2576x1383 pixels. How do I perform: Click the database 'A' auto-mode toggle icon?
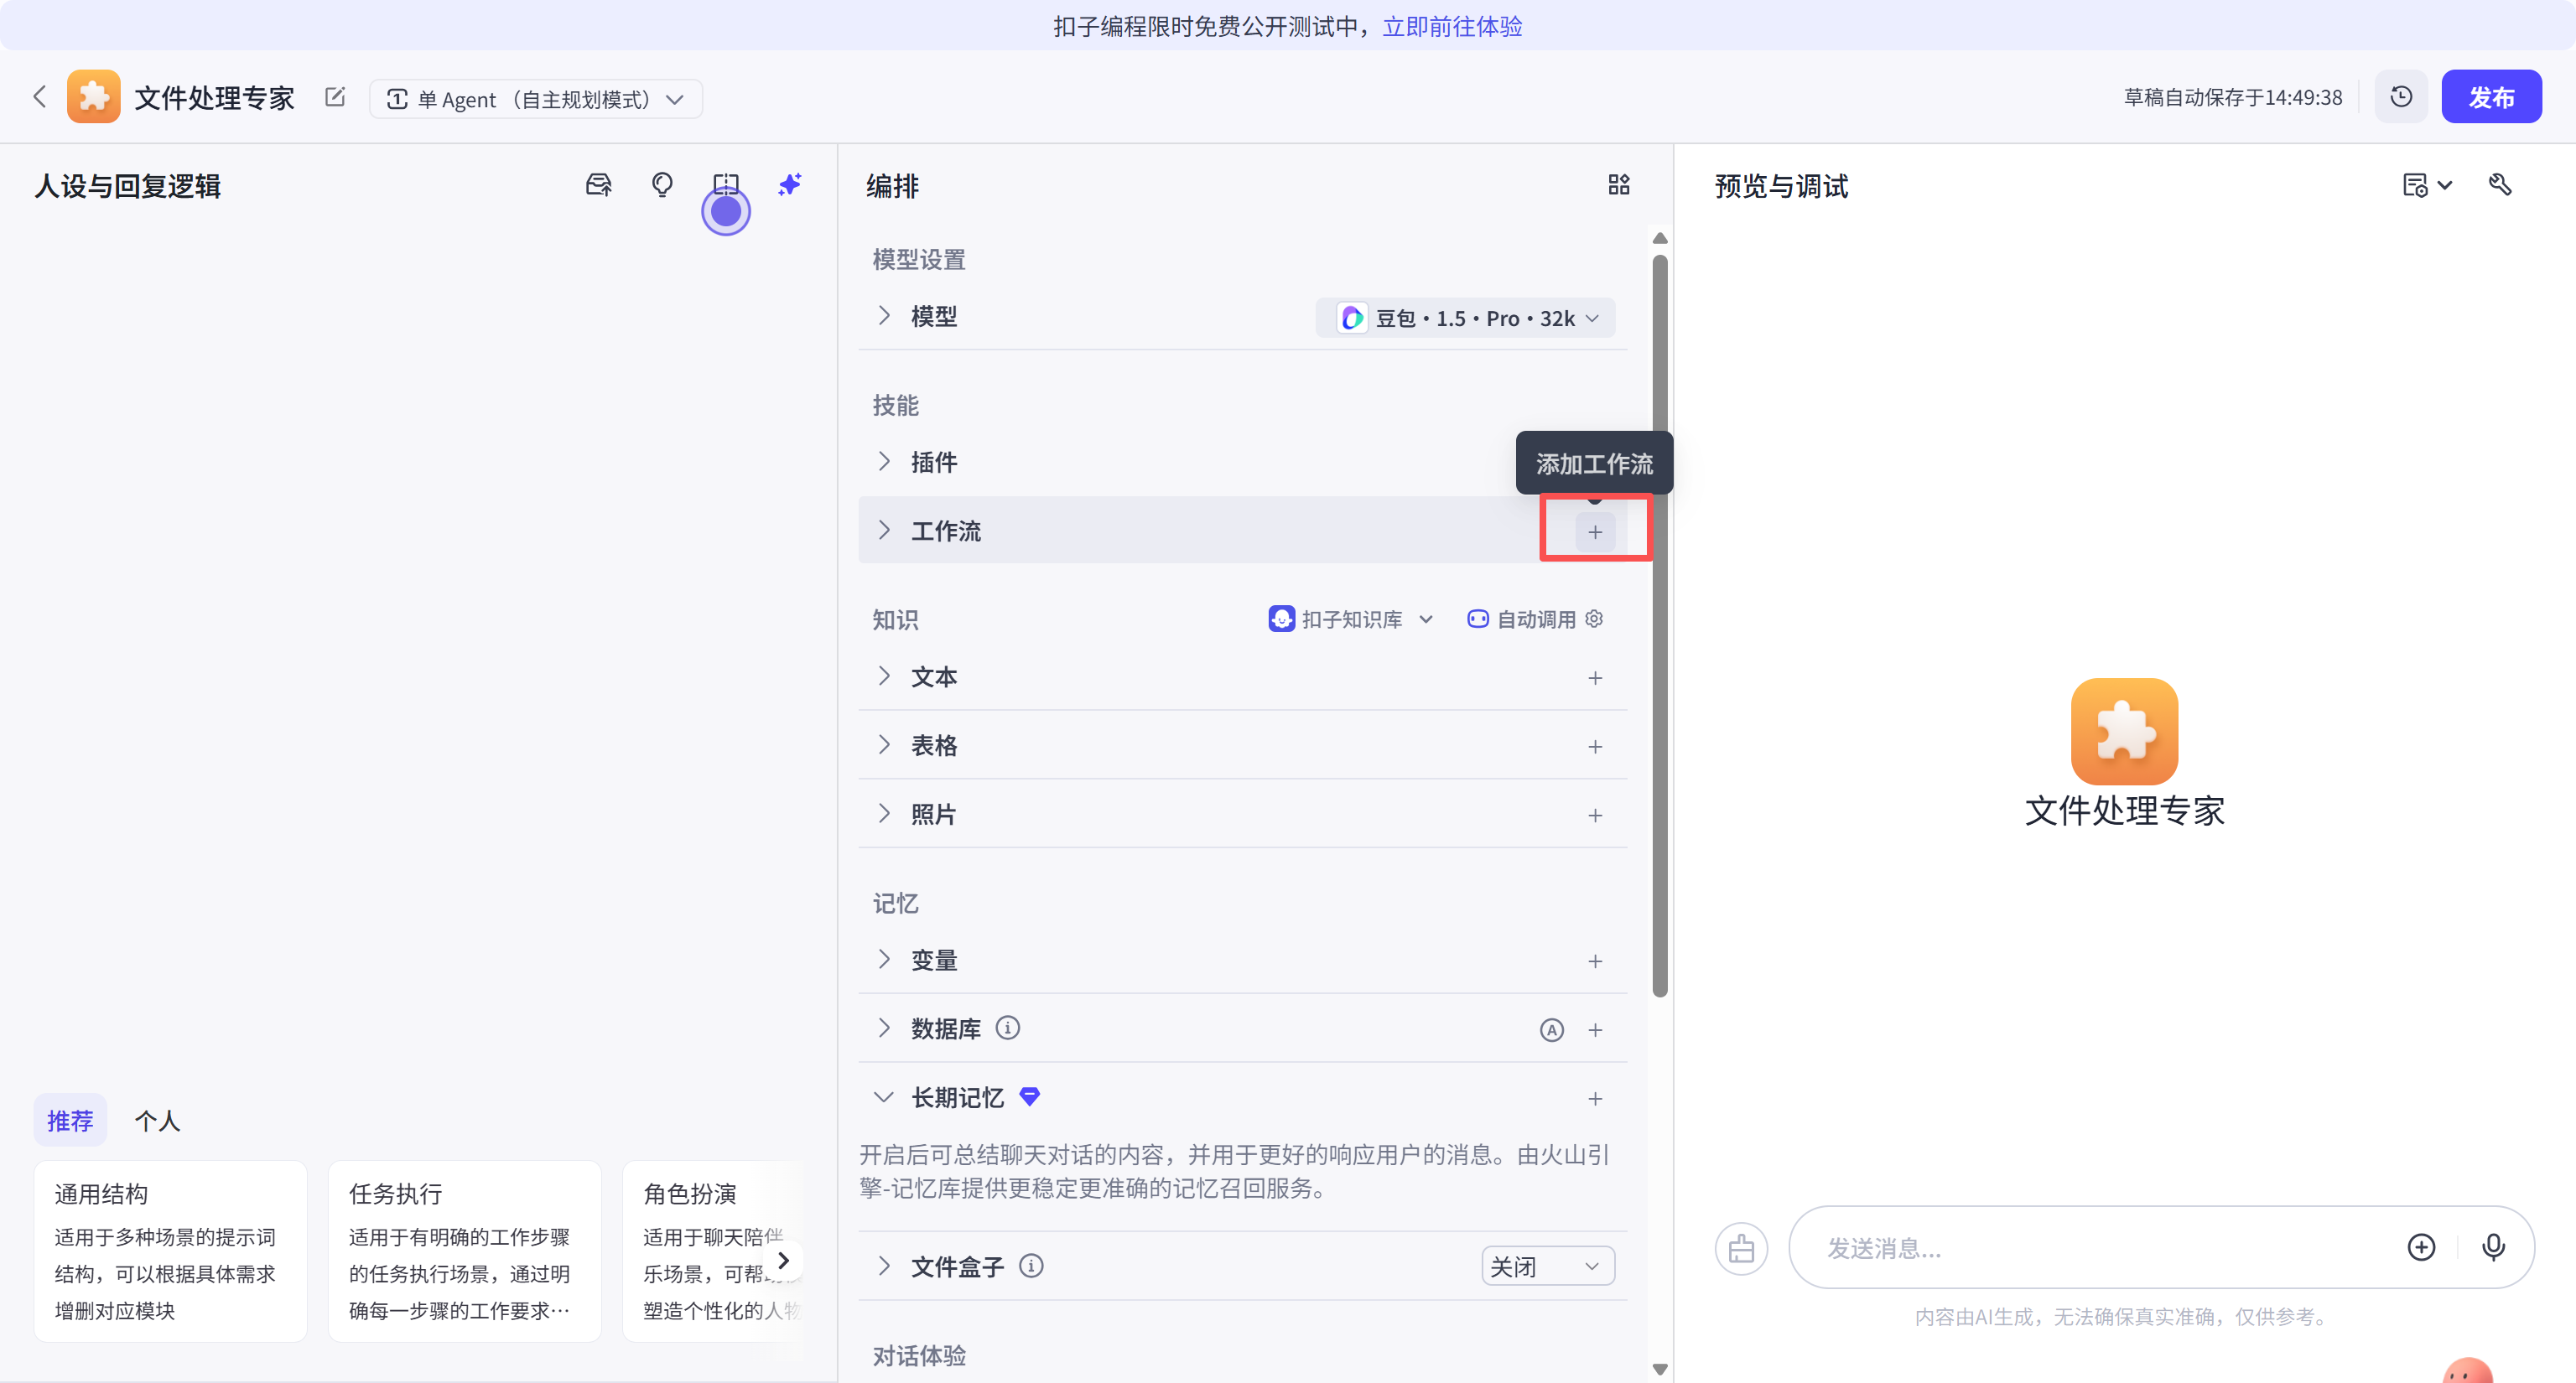pyautogui.click(x=1551, y=1030)
